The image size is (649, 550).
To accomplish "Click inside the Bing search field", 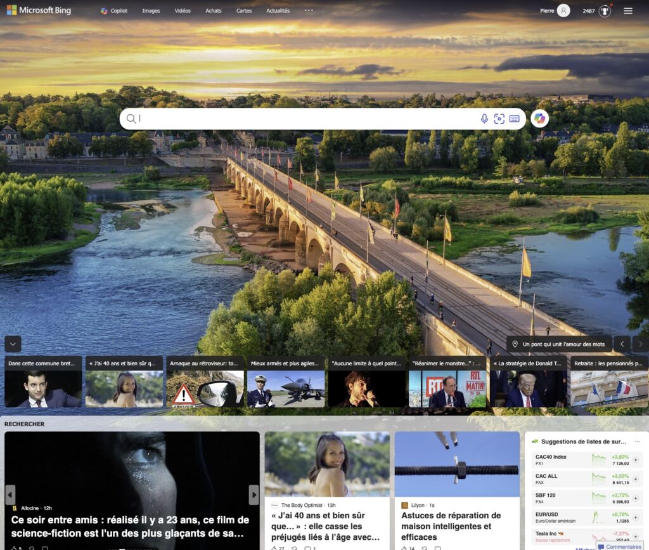I will 304,119.
